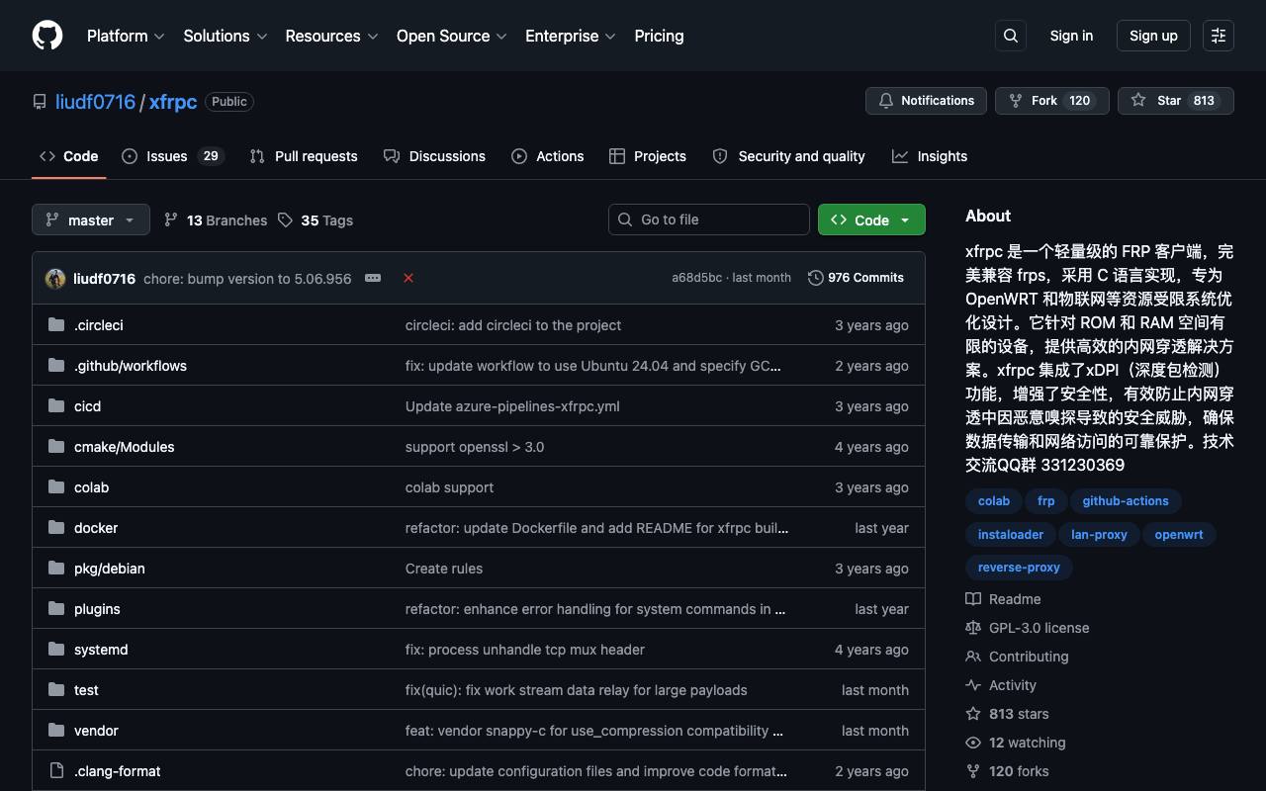Viewport: 1266px width, 791px height.
Task: Open the Open Source dropdown menu
Action: tap(452, 36)
